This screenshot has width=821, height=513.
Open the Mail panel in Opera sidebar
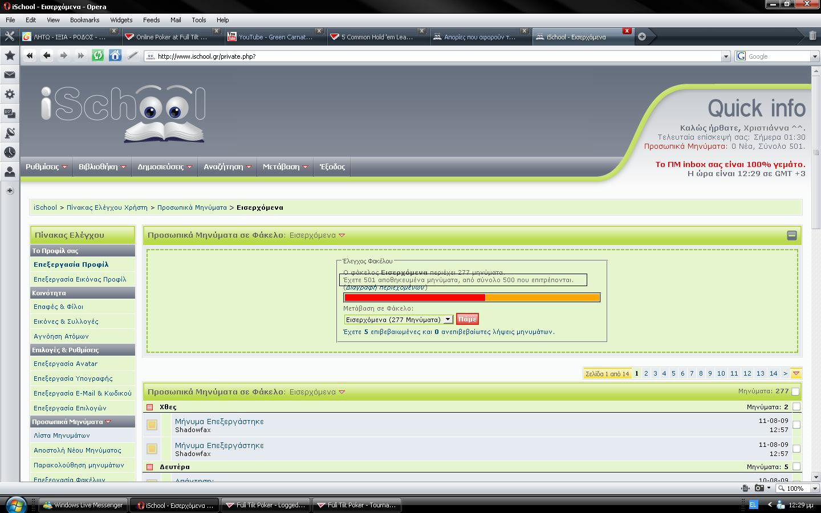[x=10, y=75]
